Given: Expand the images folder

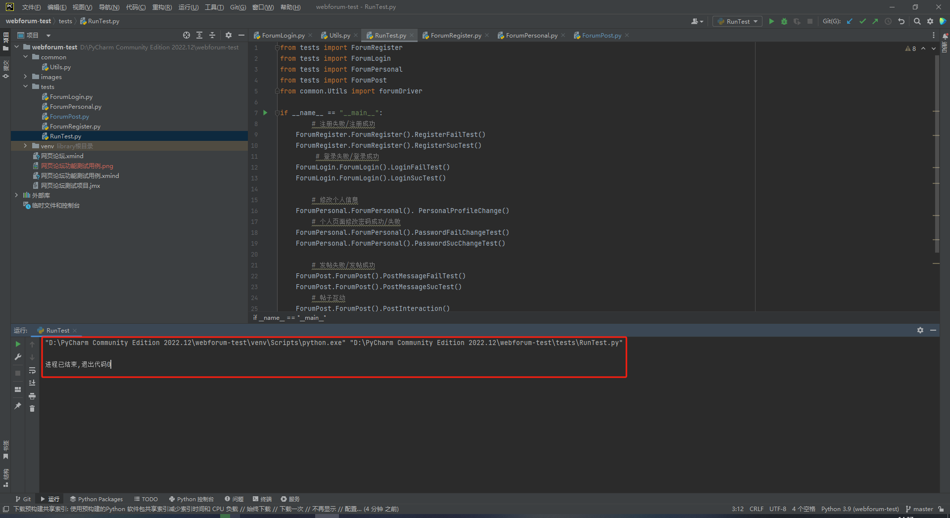Looking at the screenshot, I should coord(25,77).
